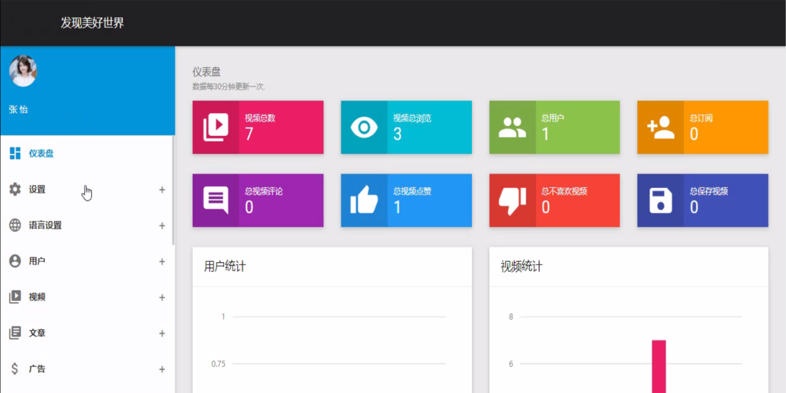The image size is (786, 393).
Task: Expand the 视频 section plus sign
Action: [162, 297]
